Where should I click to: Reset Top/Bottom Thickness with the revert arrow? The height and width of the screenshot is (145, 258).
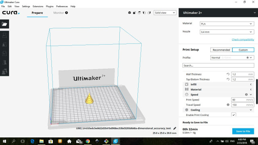pyautogui.click(x=228, y=79)
